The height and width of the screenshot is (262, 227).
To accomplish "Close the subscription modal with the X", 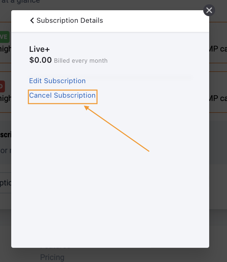I will point(209,10).
